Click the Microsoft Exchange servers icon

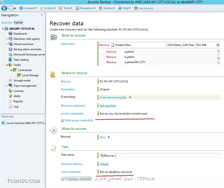tap(11, 54)
